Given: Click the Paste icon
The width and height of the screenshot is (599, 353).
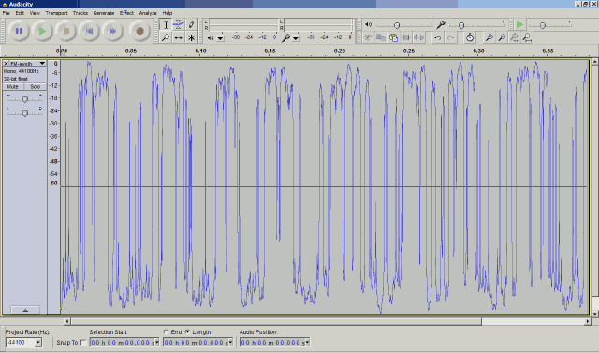Looking at the screenshot, I should point(393,37).
